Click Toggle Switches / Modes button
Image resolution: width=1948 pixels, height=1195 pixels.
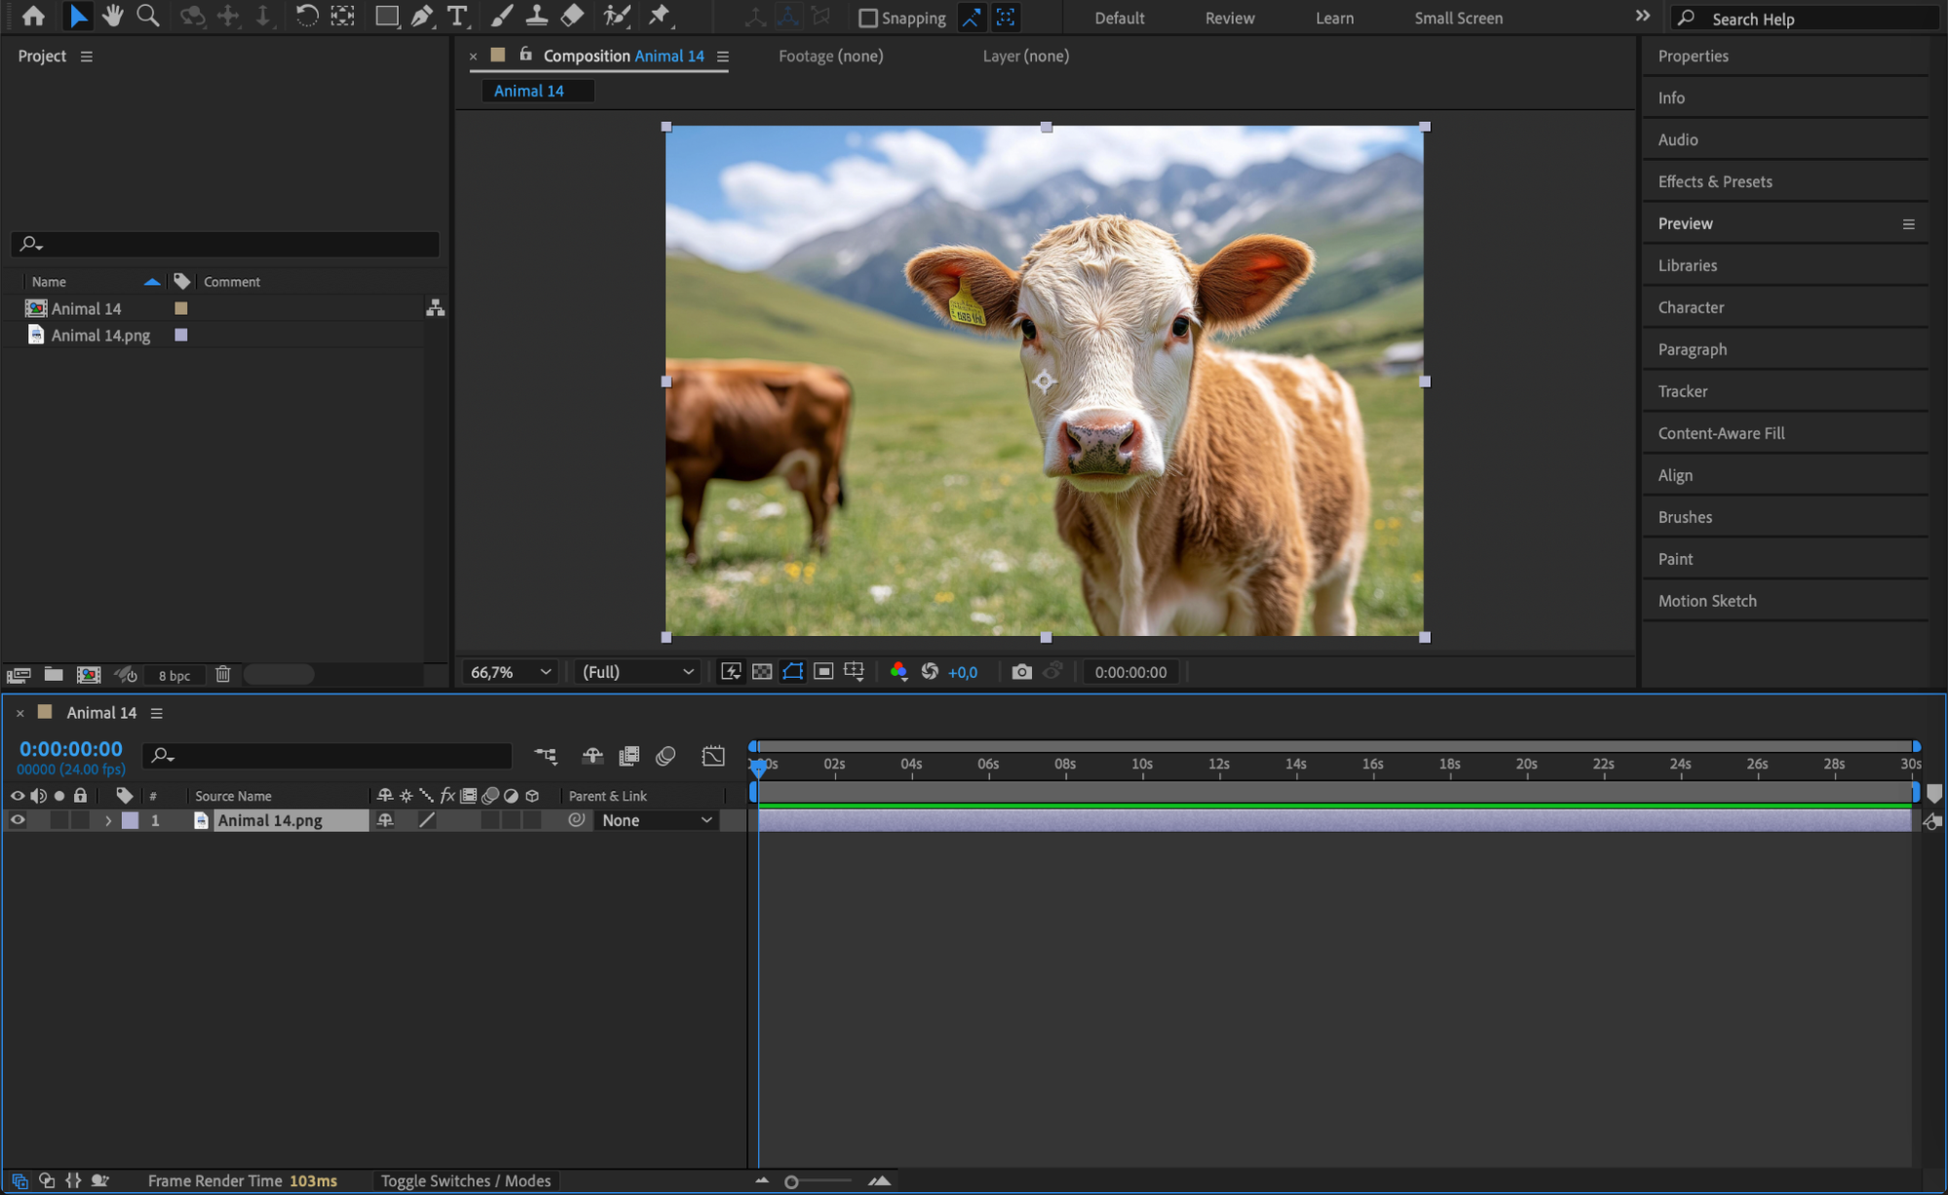click(x=465, y=1180)
